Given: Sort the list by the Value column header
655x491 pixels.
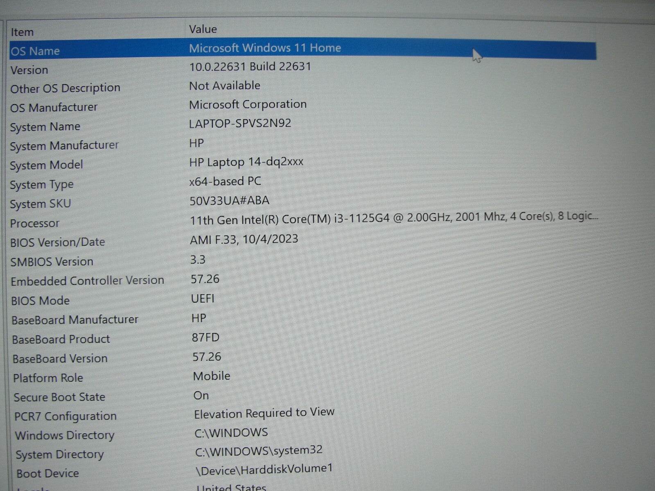Looking at the screenshot, I should [203, 29].
